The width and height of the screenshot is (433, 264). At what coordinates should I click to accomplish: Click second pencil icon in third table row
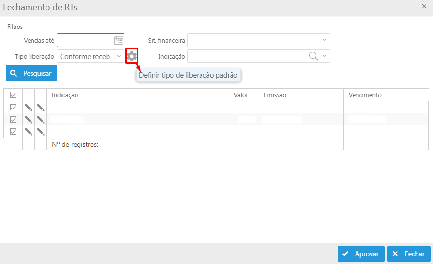click(x=41, y=131)
